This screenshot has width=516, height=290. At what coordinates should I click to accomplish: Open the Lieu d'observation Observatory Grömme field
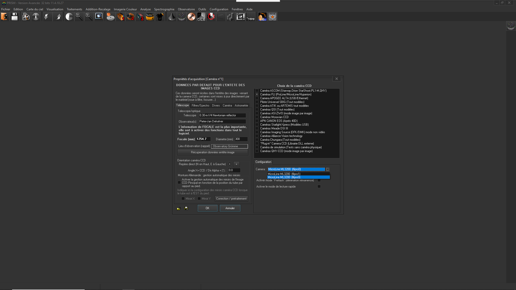(x=229, y=146)
